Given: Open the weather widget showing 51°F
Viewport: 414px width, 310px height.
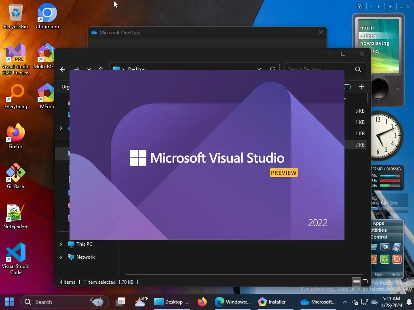Looking at the screenshot, I should [x=141, y=302].
